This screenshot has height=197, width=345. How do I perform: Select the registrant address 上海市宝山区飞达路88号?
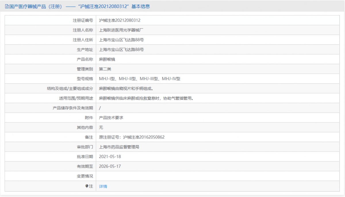coord(121,40)
